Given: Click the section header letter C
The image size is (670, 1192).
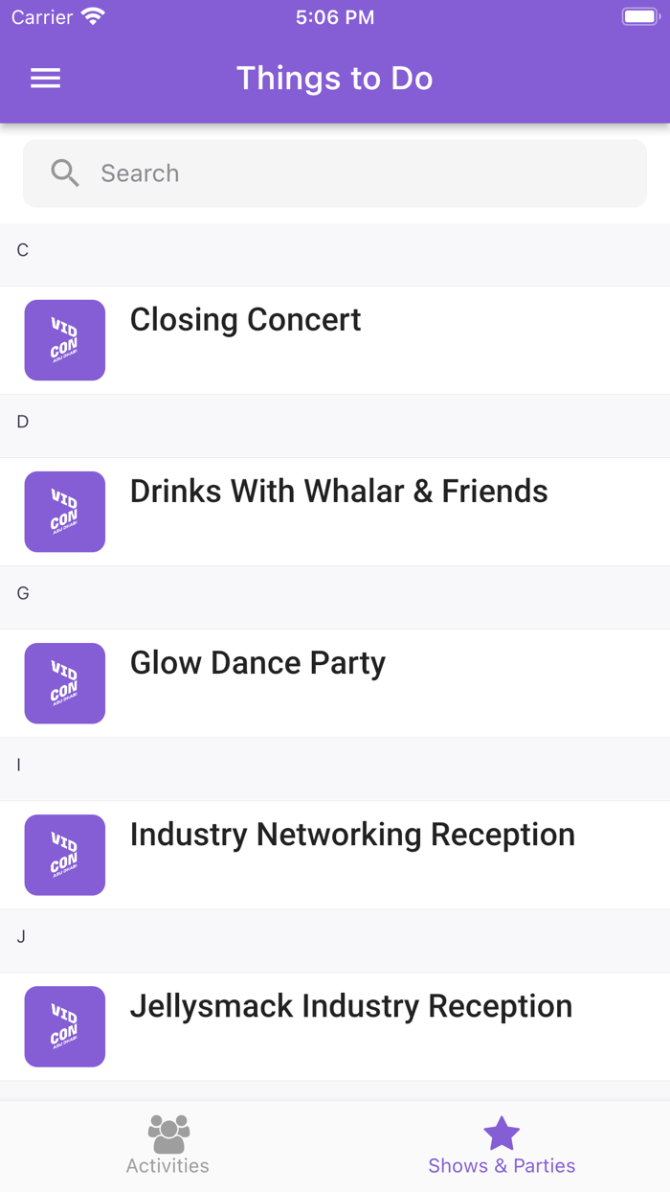Looking at the screenshot, I should coord(23,251).
